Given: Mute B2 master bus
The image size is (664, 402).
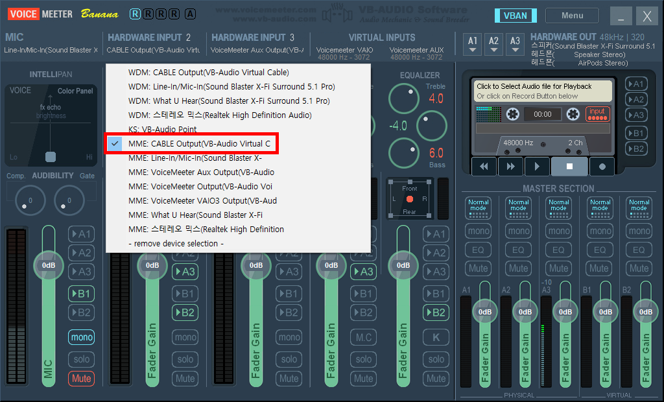Looking at the screenshot, I should pyautogui.click(x=639, y=268).
